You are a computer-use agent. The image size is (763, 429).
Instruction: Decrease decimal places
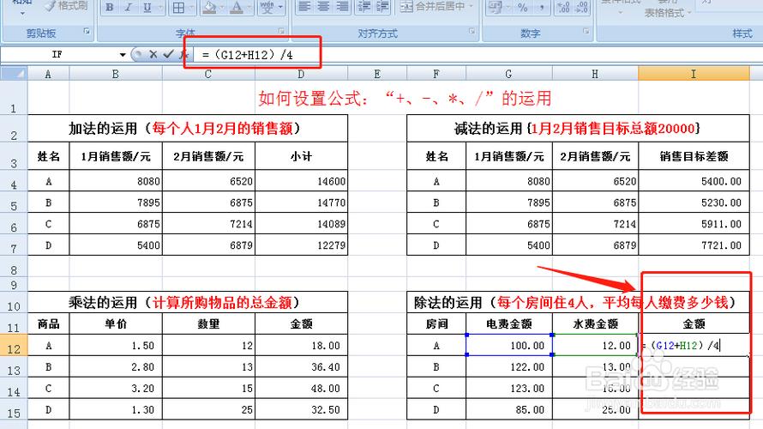point(582,7)
